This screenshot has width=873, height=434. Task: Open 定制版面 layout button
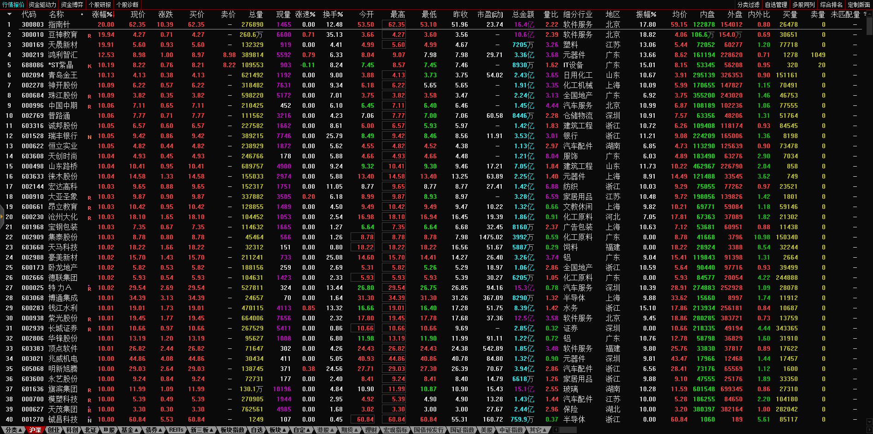coord(859,5)
